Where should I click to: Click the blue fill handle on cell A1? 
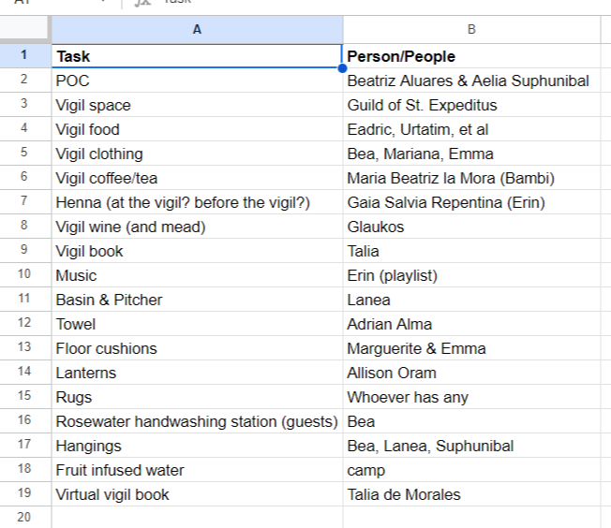coord(342,68)
